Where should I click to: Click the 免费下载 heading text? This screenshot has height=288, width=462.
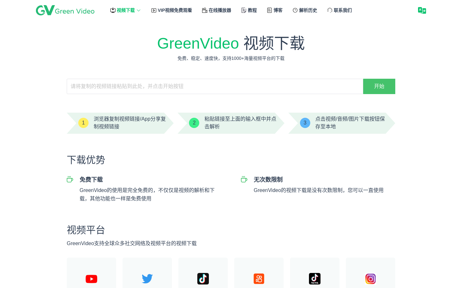pyautogui.click(x=91, y=180)
